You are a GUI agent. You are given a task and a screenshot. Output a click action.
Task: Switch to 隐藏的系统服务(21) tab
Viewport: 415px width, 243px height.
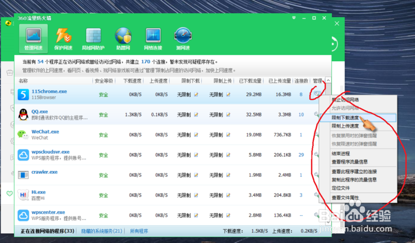[102, 231]
